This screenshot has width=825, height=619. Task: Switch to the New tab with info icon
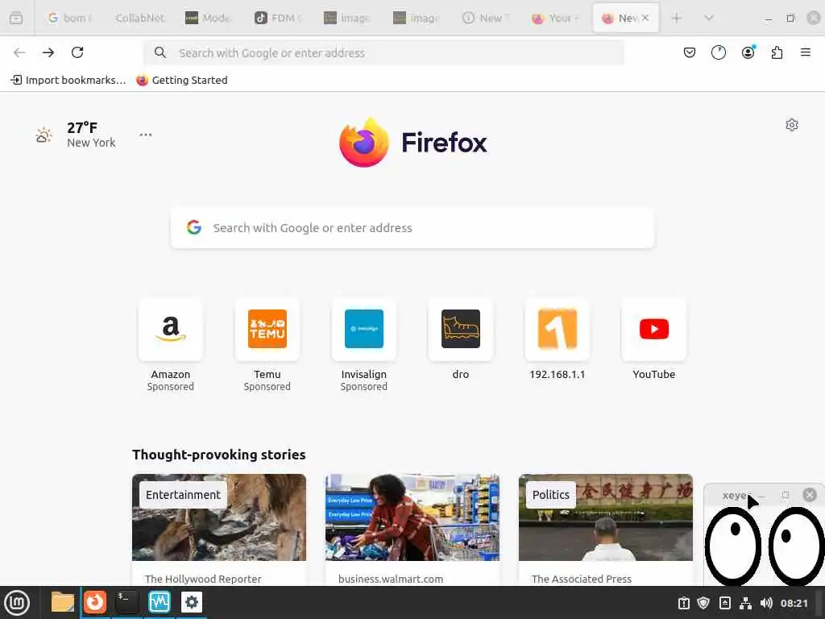[x=486, y=18]
